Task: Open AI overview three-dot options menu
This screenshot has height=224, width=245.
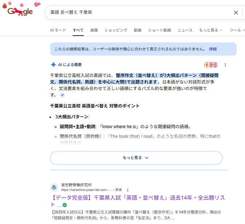Action: 225,65
